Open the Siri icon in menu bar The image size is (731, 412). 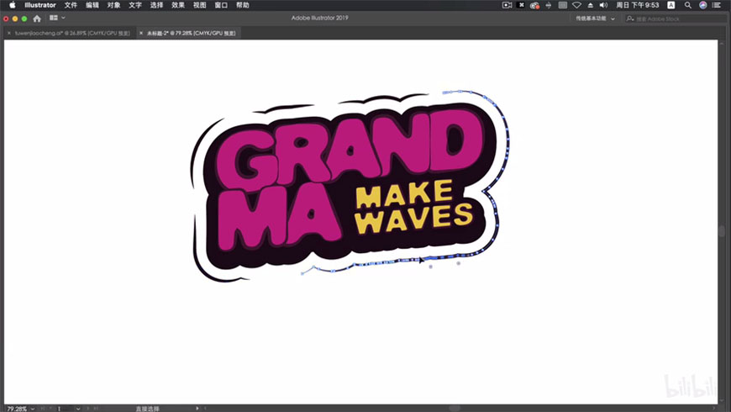tap(703, 5)
